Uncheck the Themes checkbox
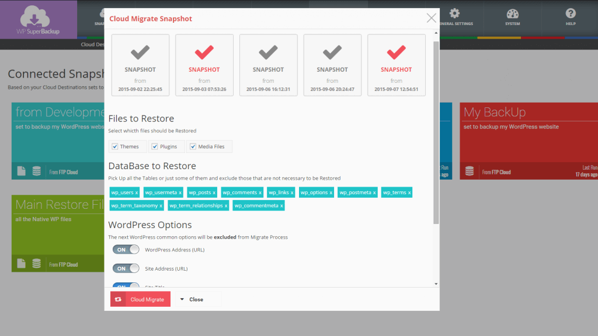Image resolution: width=598 pixels, height=336 pixels. tap(115, 146)
